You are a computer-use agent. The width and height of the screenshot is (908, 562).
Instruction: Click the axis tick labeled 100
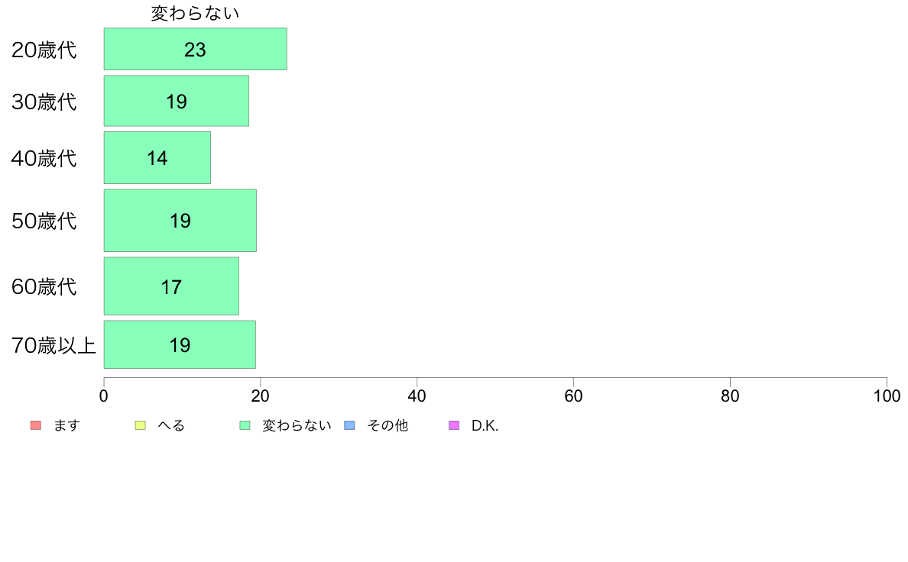[x=887, y=396]
